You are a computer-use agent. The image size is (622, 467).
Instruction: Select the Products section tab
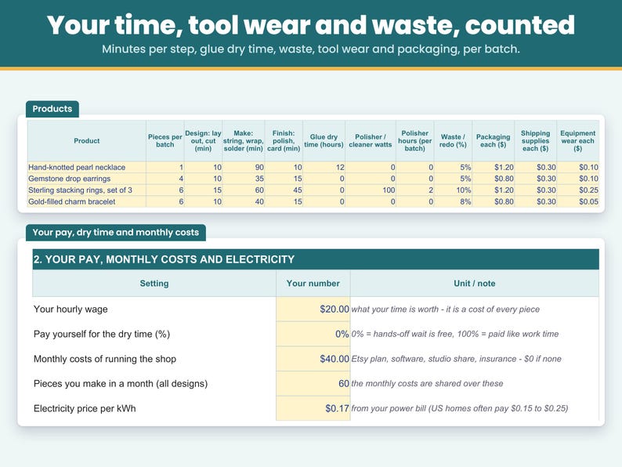[x=52, y=109]
